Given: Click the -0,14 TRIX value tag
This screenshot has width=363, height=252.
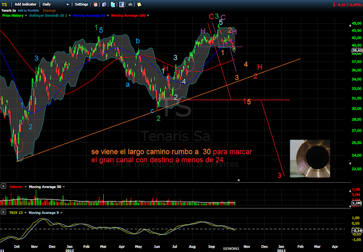Looking at the screenshot, I should pos(357,230).
